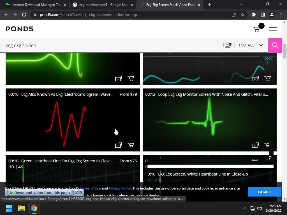Open IDM download panel help icon

click(x=77, y=192)
